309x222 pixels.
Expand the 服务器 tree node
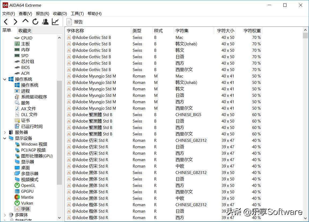[x=5, y=132]
